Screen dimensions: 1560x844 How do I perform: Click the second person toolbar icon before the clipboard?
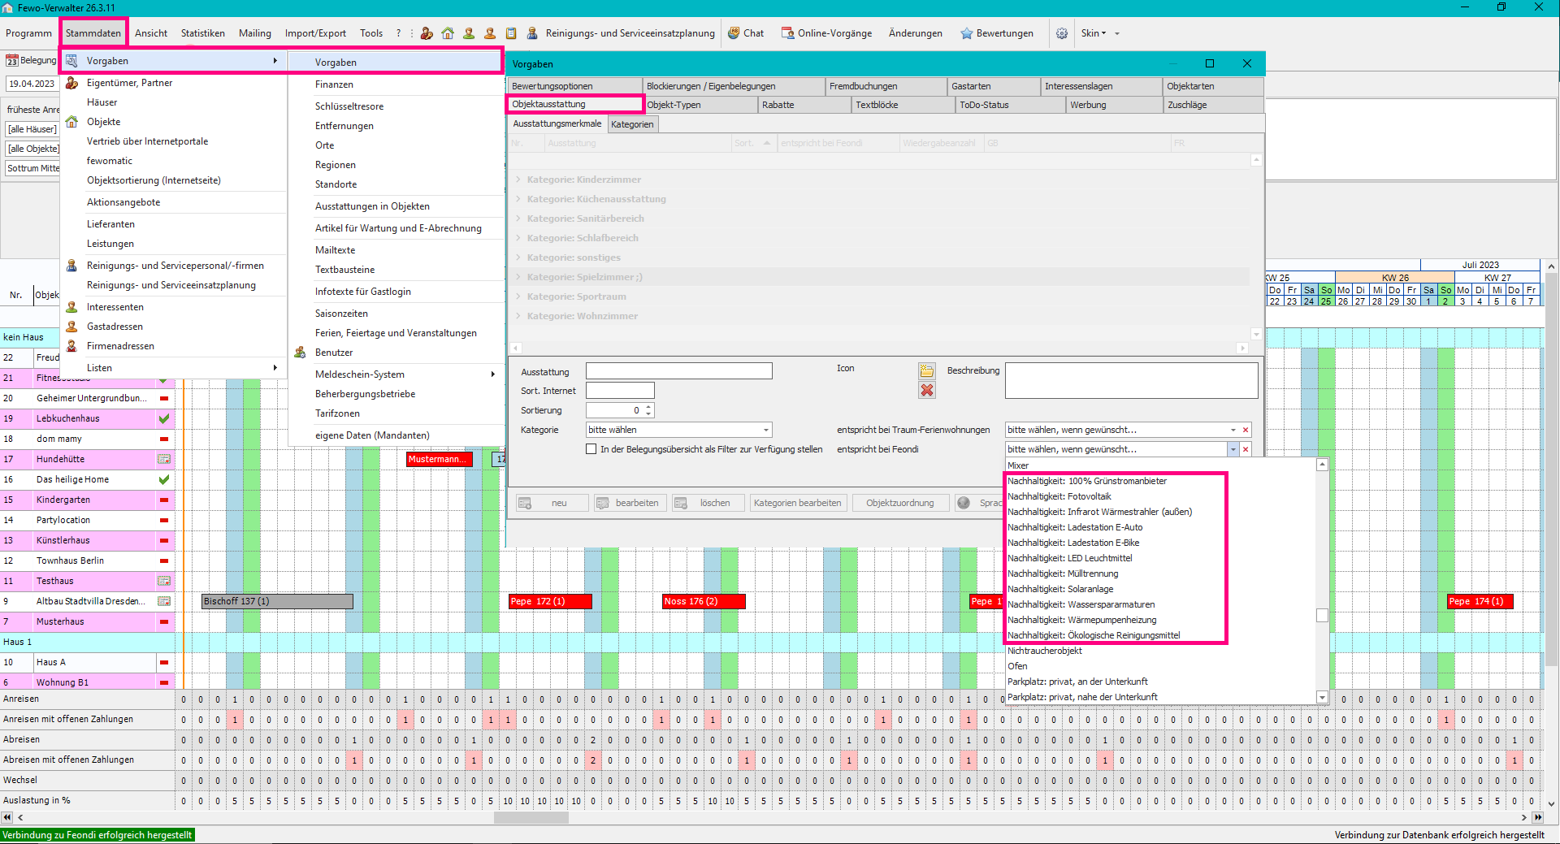pos(490,33)
